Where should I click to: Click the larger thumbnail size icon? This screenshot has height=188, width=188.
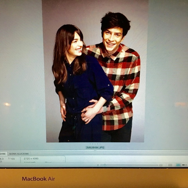(161, 165)
